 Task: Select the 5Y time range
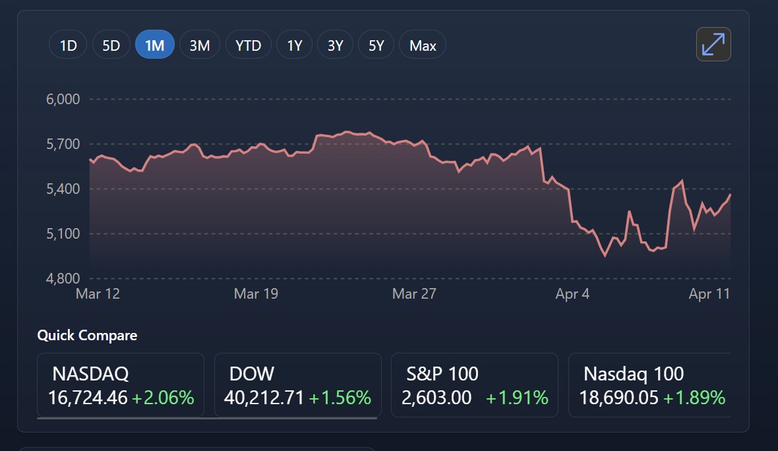[x=376, y=44]
